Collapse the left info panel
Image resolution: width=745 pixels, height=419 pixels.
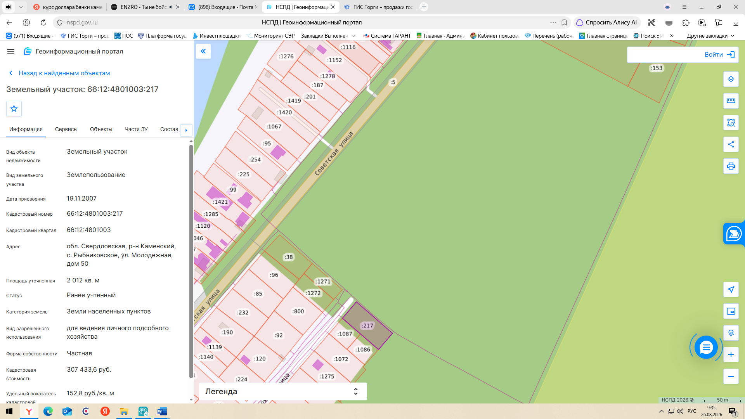[203, 51]
